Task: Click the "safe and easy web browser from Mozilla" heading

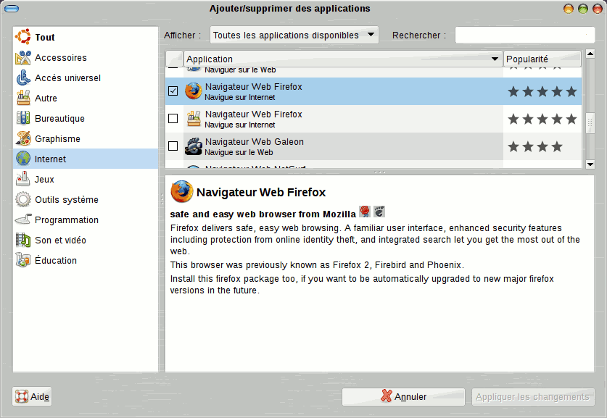Action: click(x=263, y=214)
